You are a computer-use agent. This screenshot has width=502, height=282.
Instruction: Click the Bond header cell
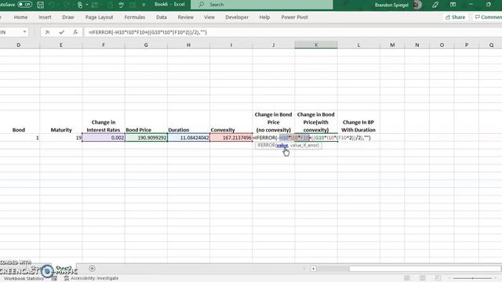click(19, 130)
